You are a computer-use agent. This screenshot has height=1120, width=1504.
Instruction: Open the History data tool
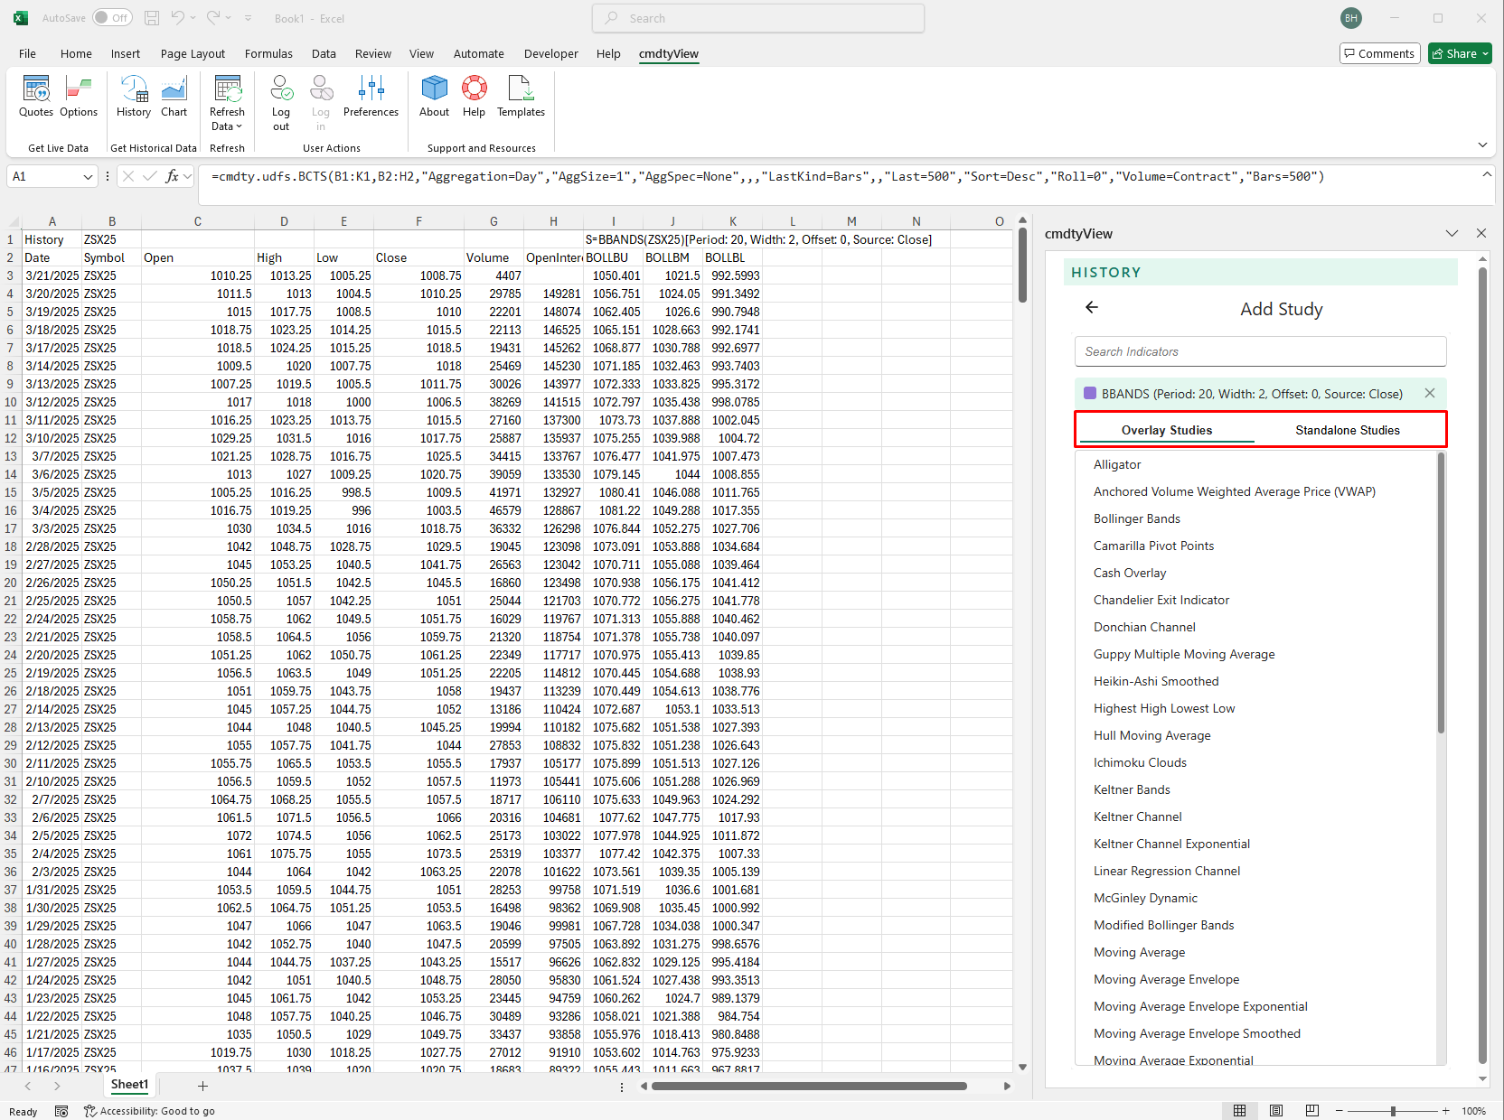click(134, 97)
